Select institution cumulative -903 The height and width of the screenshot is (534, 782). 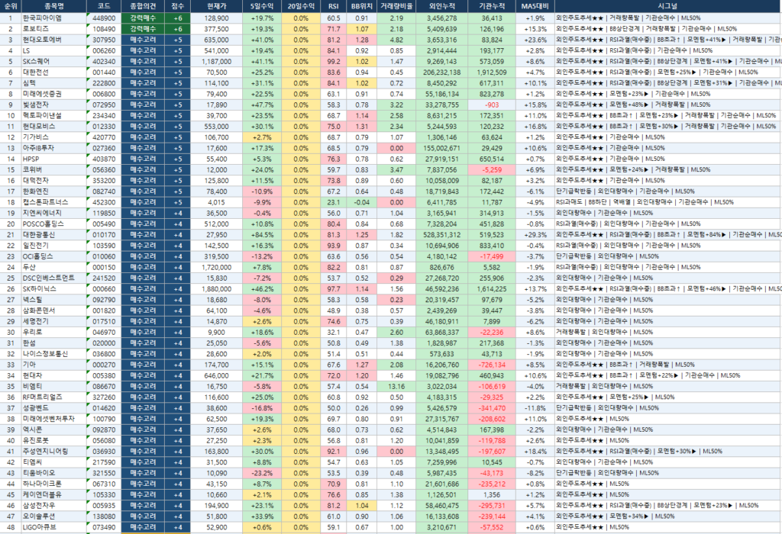click(492, 105)
